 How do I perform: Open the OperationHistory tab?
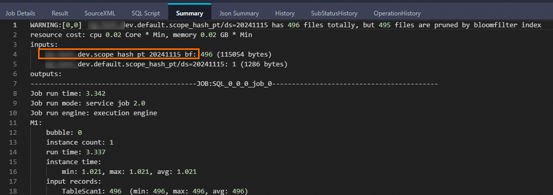(x=397, y=13)
